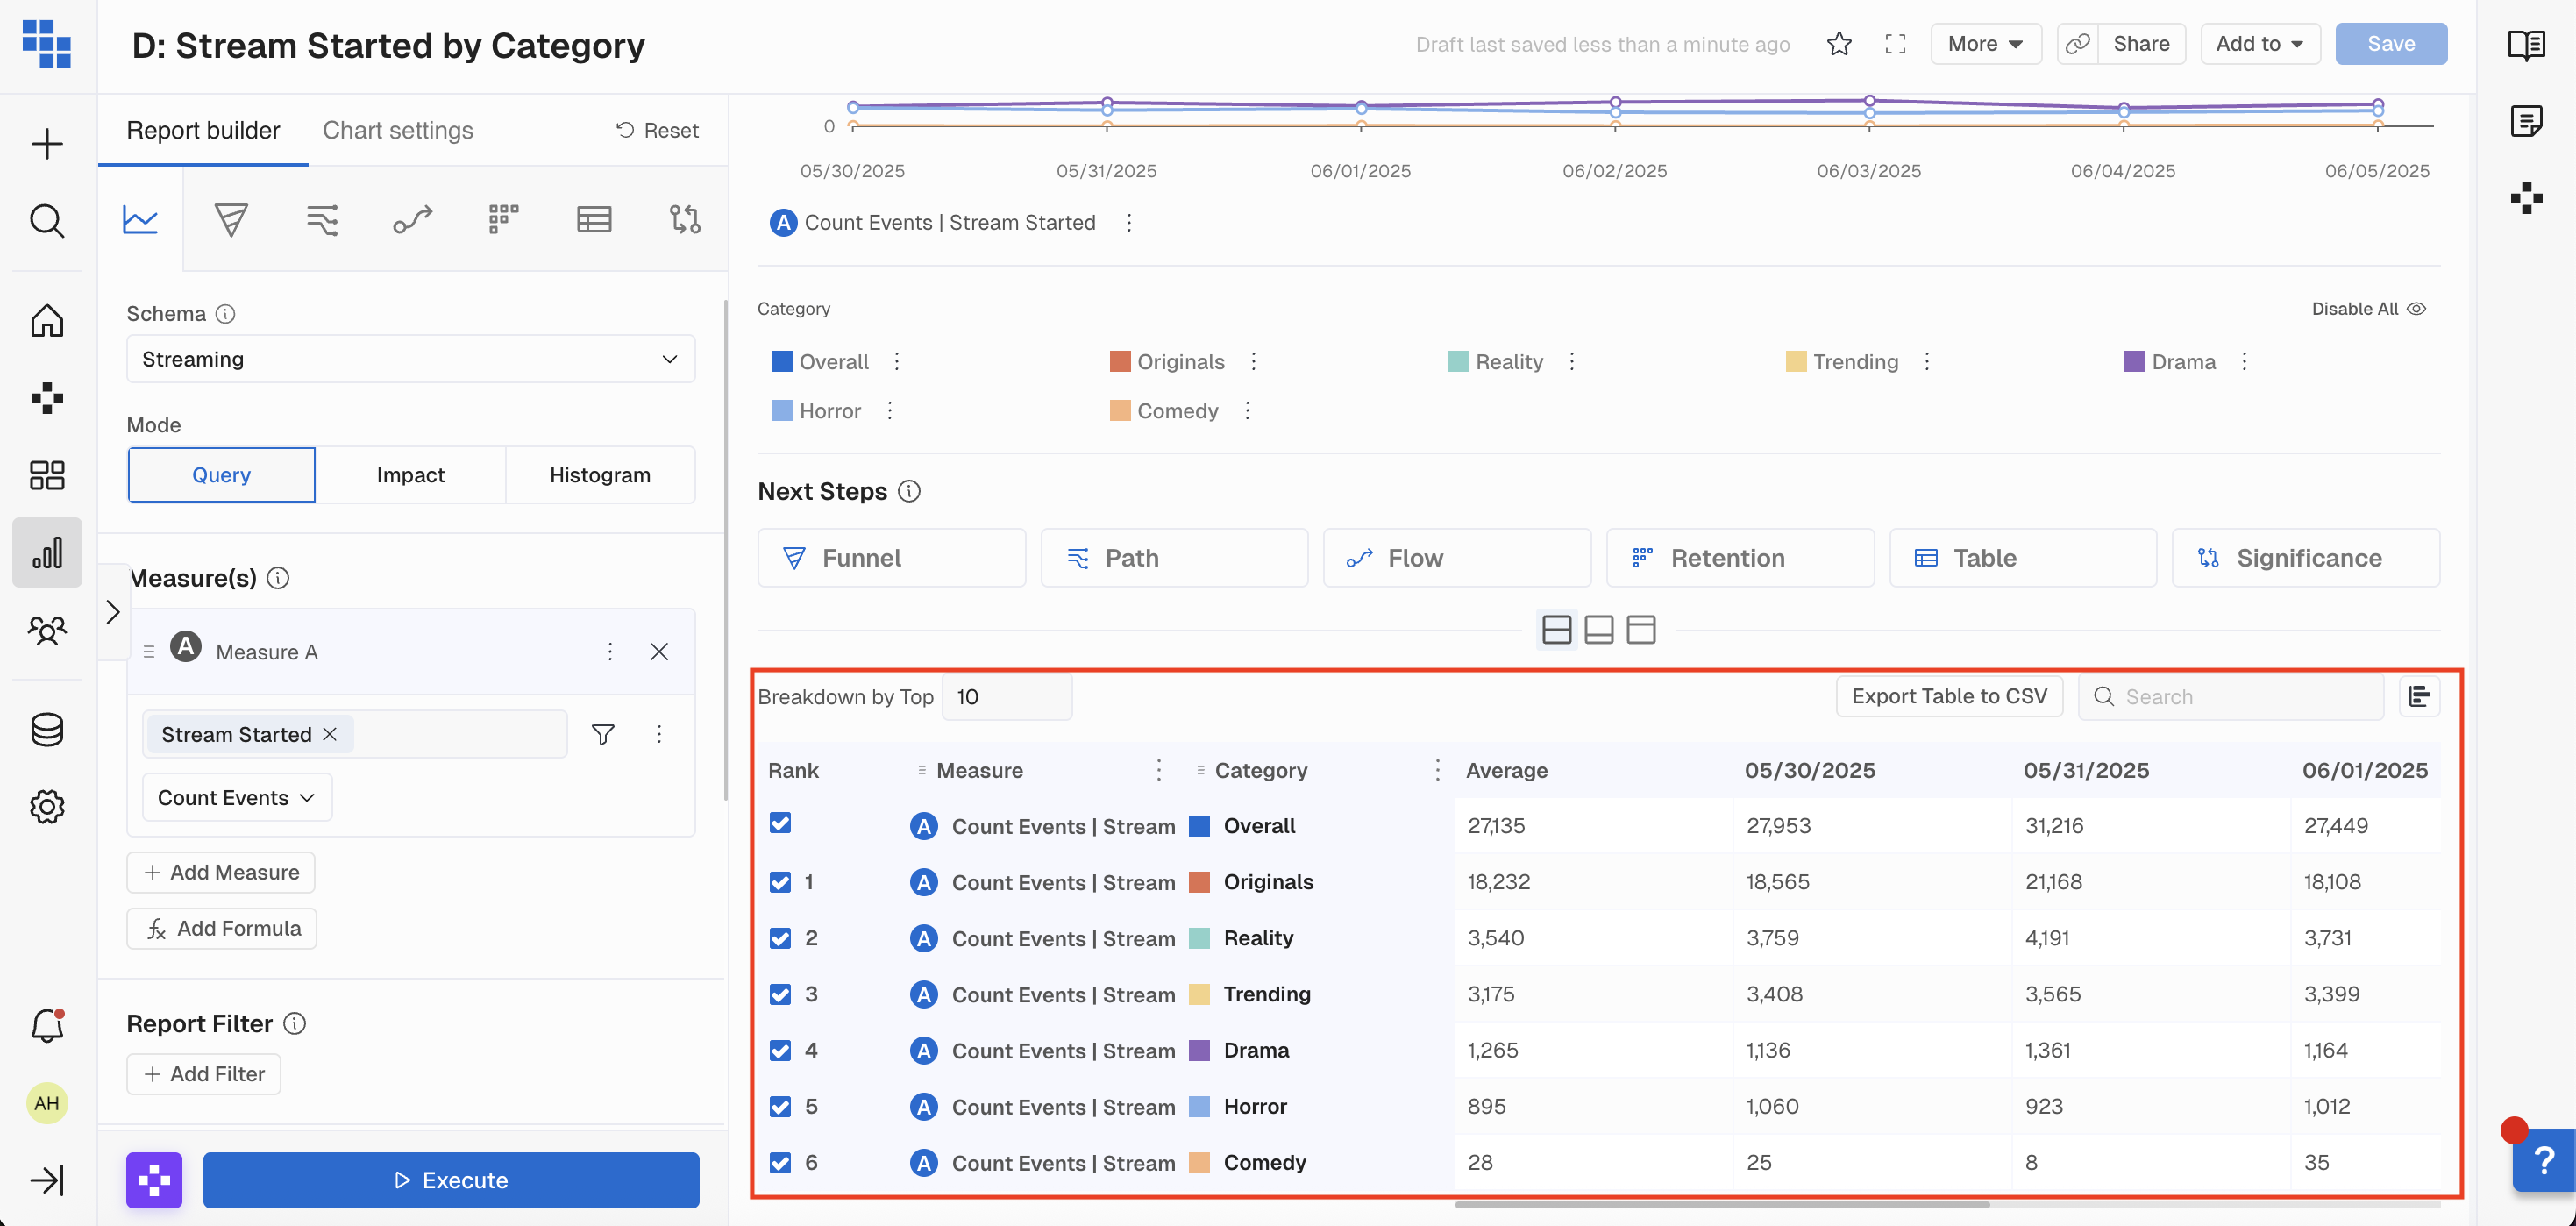Switch to the Chart settings tab
The image size is (2576, 1226).
click(x=397, y=130)
